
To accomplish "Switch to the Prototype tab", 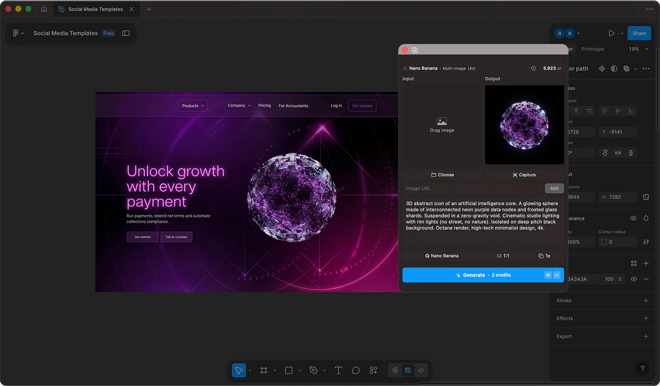I will point(592,49).
